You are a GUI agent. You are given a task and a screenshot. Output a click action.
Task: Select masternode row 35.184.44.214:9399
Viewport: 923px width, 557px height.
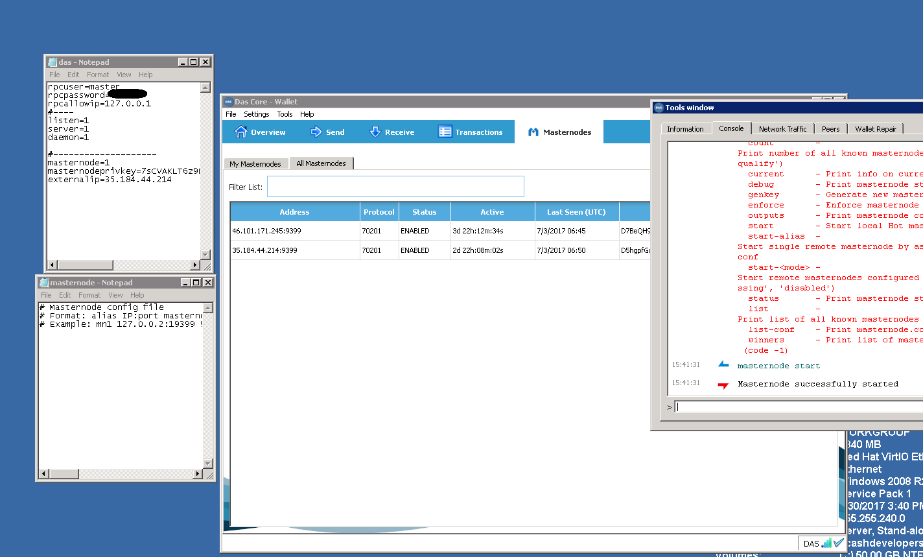[441, 250]
